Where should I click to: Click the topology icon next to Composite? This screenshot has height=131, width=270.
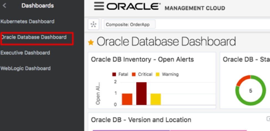[x=93, y=25]
